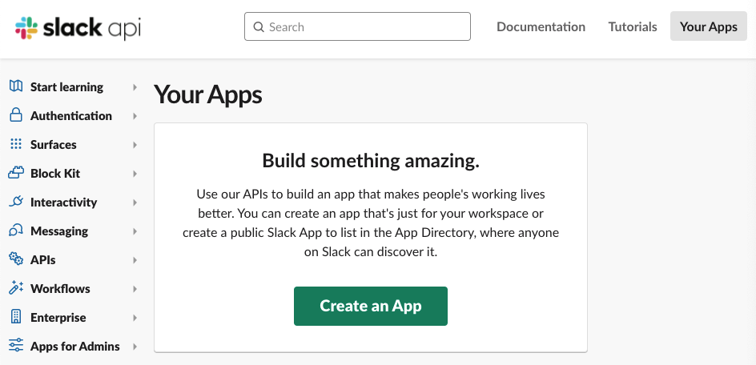Expand the APIs section arrow
This screenshot has width=756, height=365.
click(x=135, y=260)
